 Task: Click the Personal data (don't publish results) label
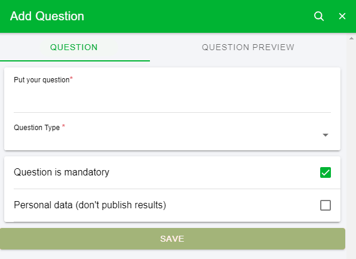click(x=90, y=205)
